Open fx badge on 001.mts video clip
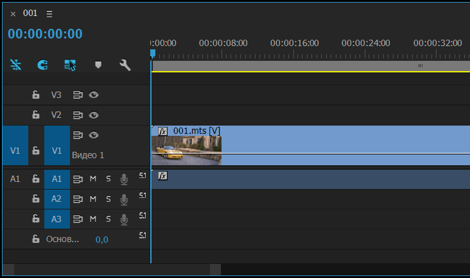 [162, 131]
